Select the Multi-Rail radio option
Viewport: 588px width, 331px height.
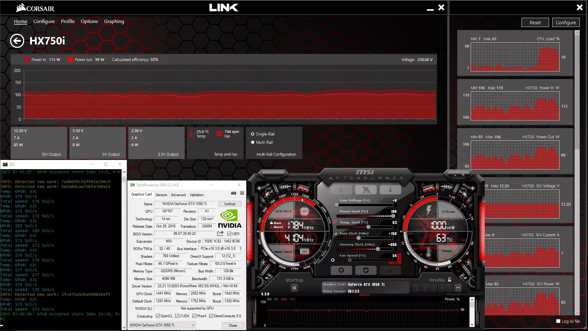253,142
